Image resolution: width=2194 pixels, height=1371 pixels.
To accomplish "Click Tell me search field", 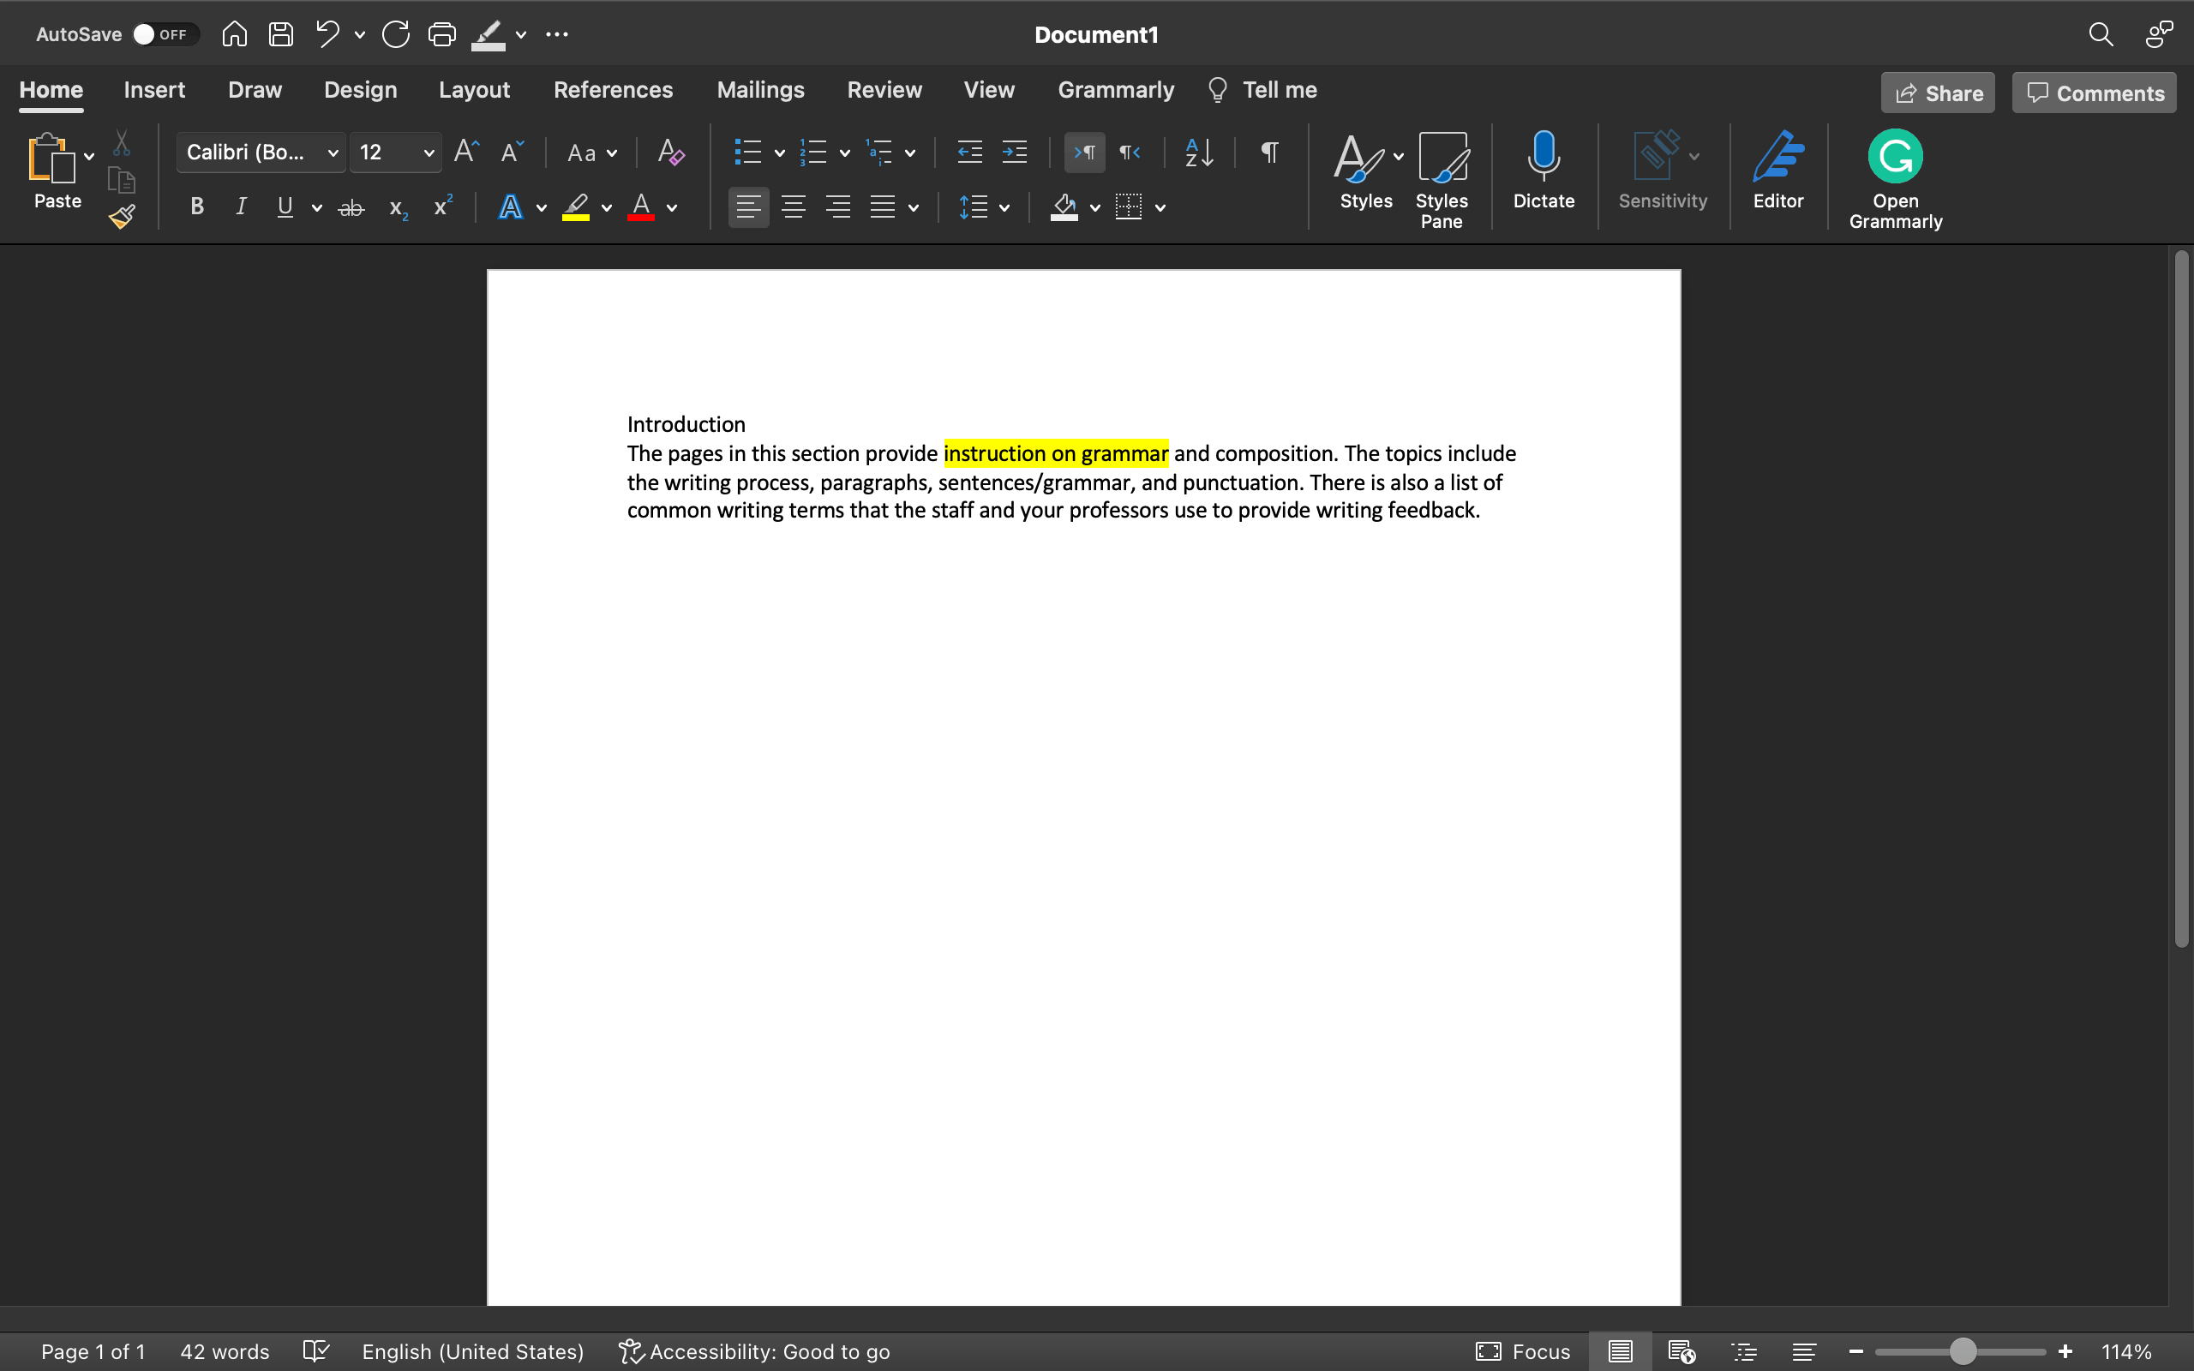I will (1262, 90).
